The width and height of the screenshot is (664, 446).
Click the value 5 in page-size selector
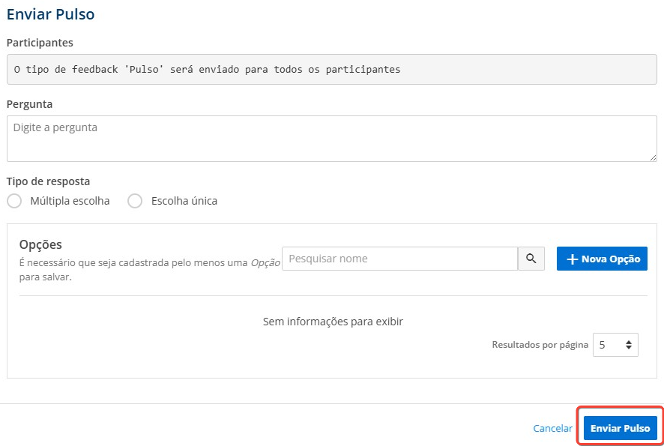(603, 345)
